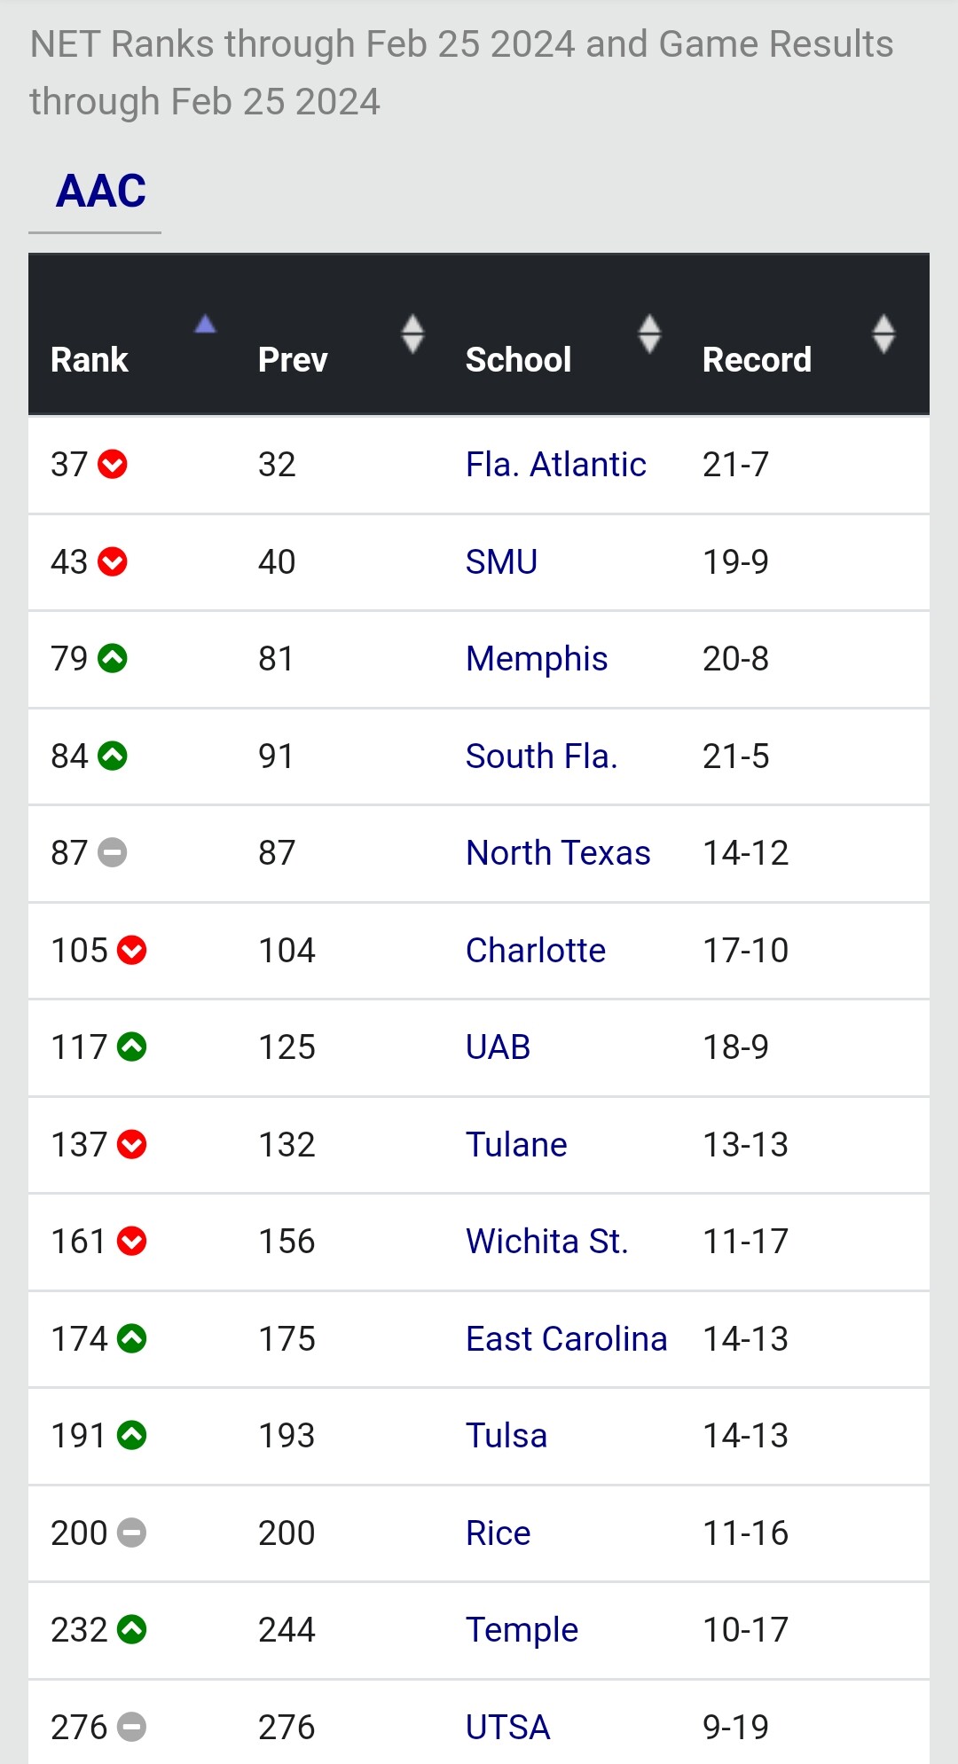The height and width of the screenshot is (1764, 958).
Task: Select the AAC conference tab
Action: (x=100, y=192)
